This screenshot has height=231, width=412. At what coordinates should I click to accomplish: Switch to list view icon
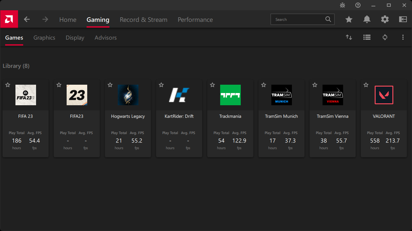367,37
